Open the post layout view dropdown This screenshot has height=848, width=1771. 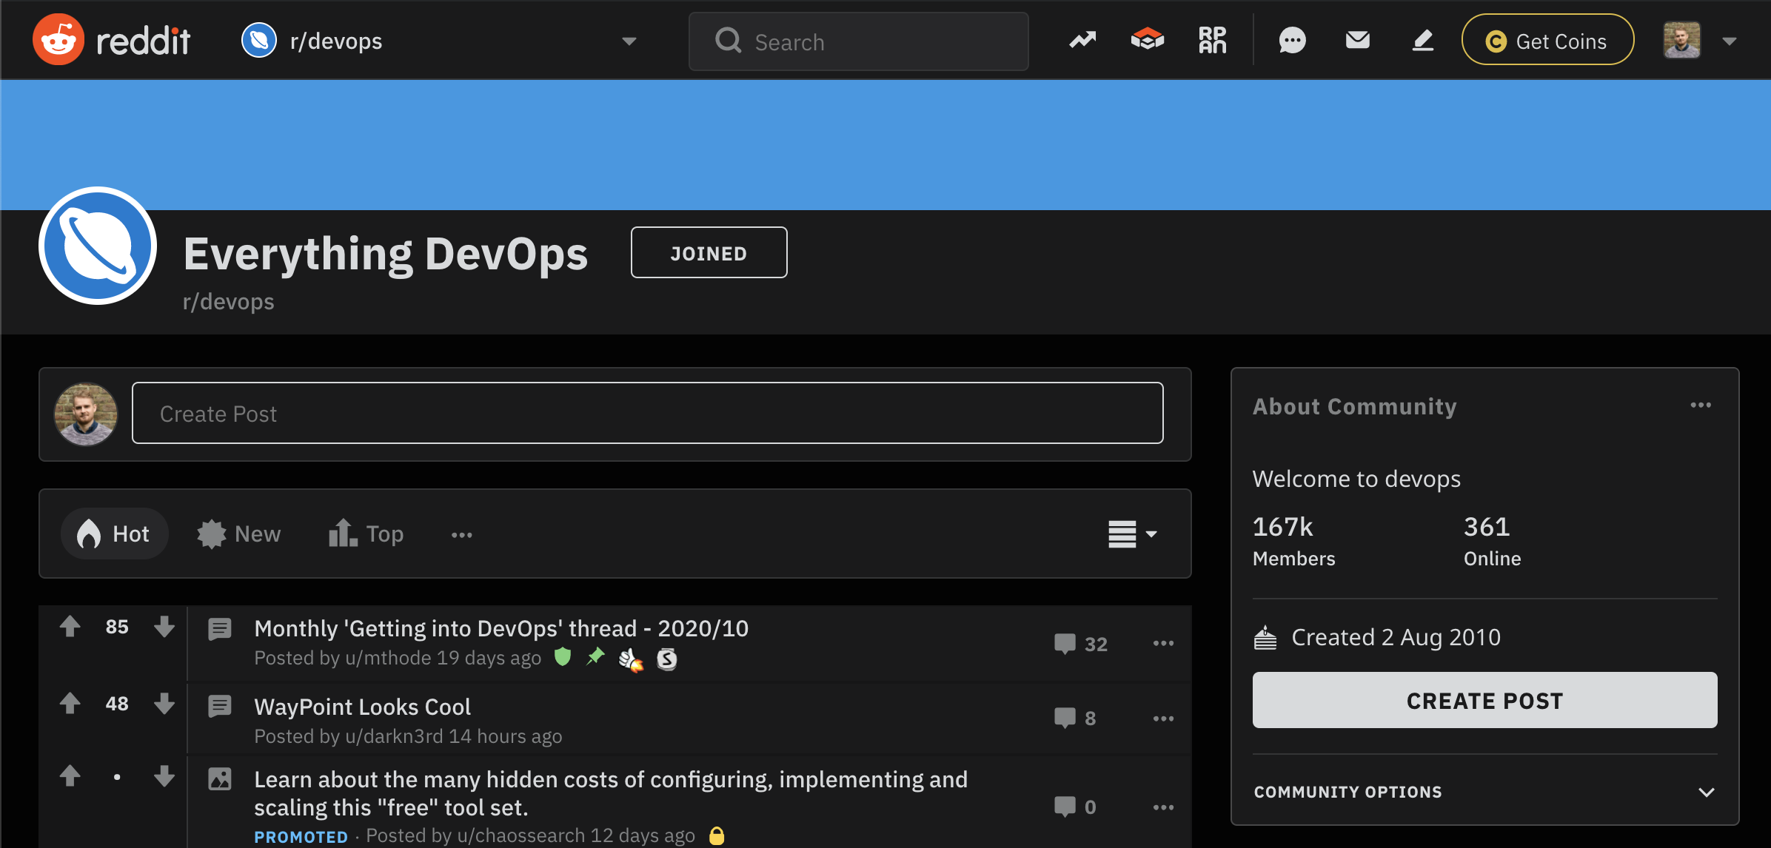1132,534
